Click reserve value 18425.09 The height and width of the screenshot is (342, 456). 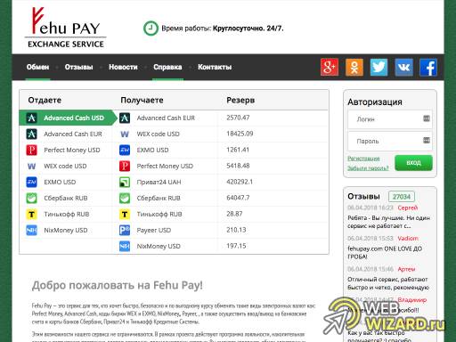coord(240,134)
